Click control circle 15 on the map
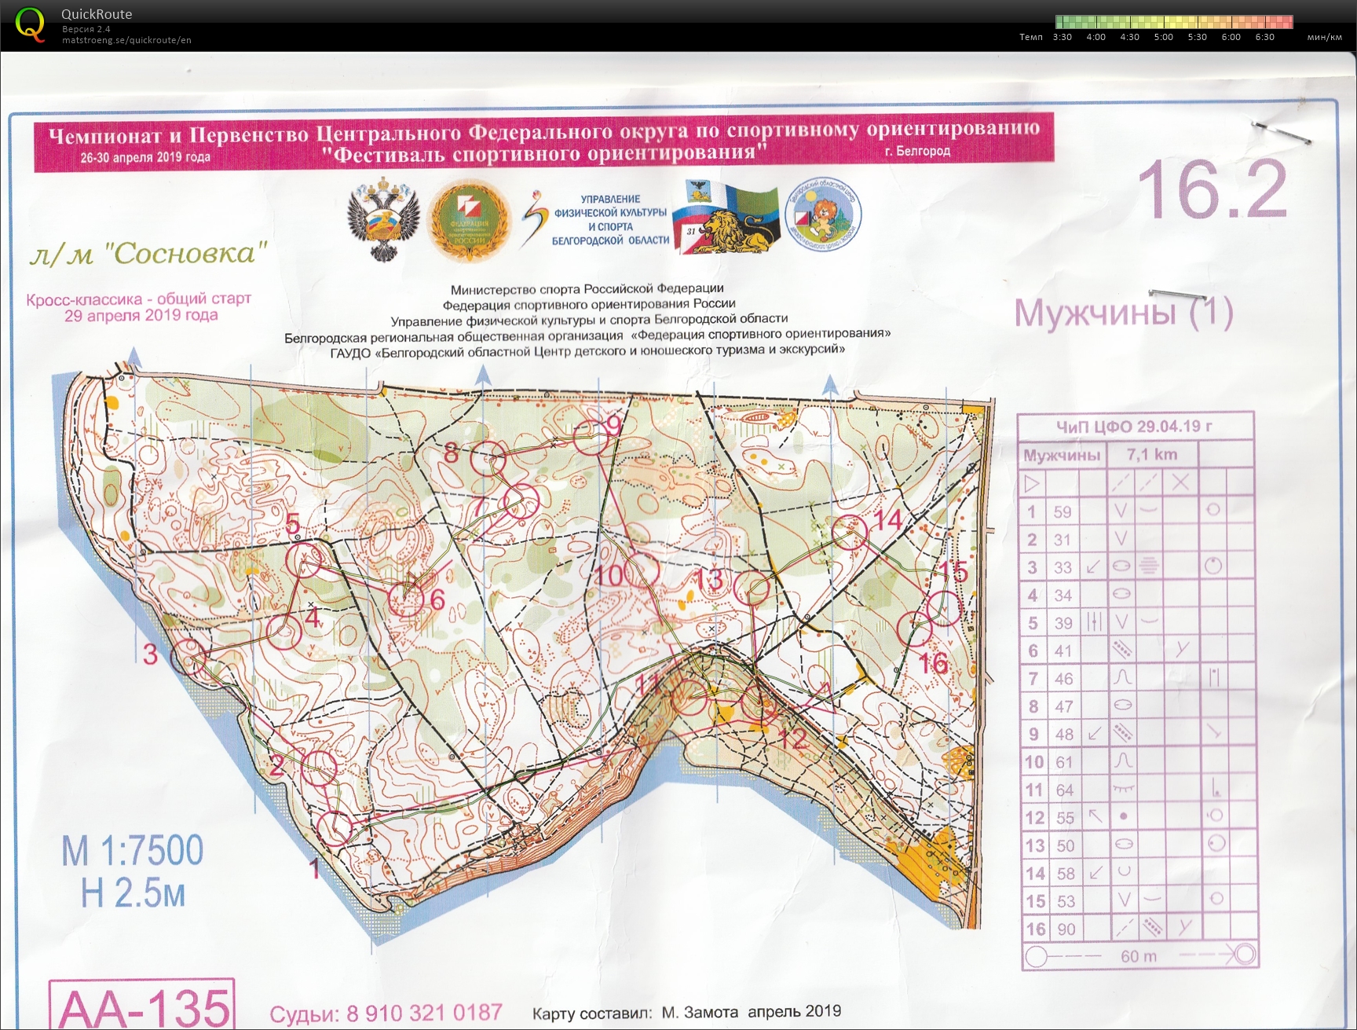The width and height of the screenshot is (1357, 1030). click(944, 609)
